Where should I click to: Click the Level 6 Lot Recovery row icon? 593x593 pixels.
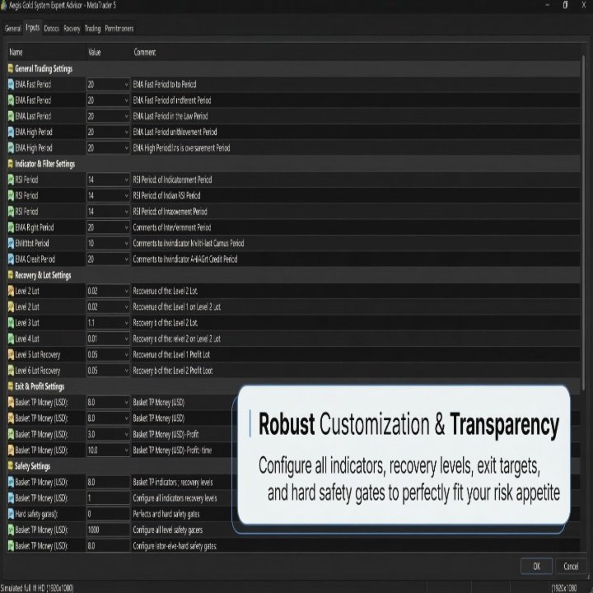click(11, 371)
